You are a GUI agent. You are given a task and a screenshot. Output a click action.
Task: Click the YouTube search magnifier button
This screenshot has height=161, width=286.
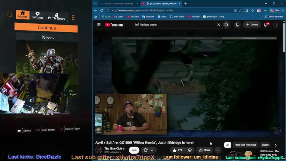click(226, 24)
